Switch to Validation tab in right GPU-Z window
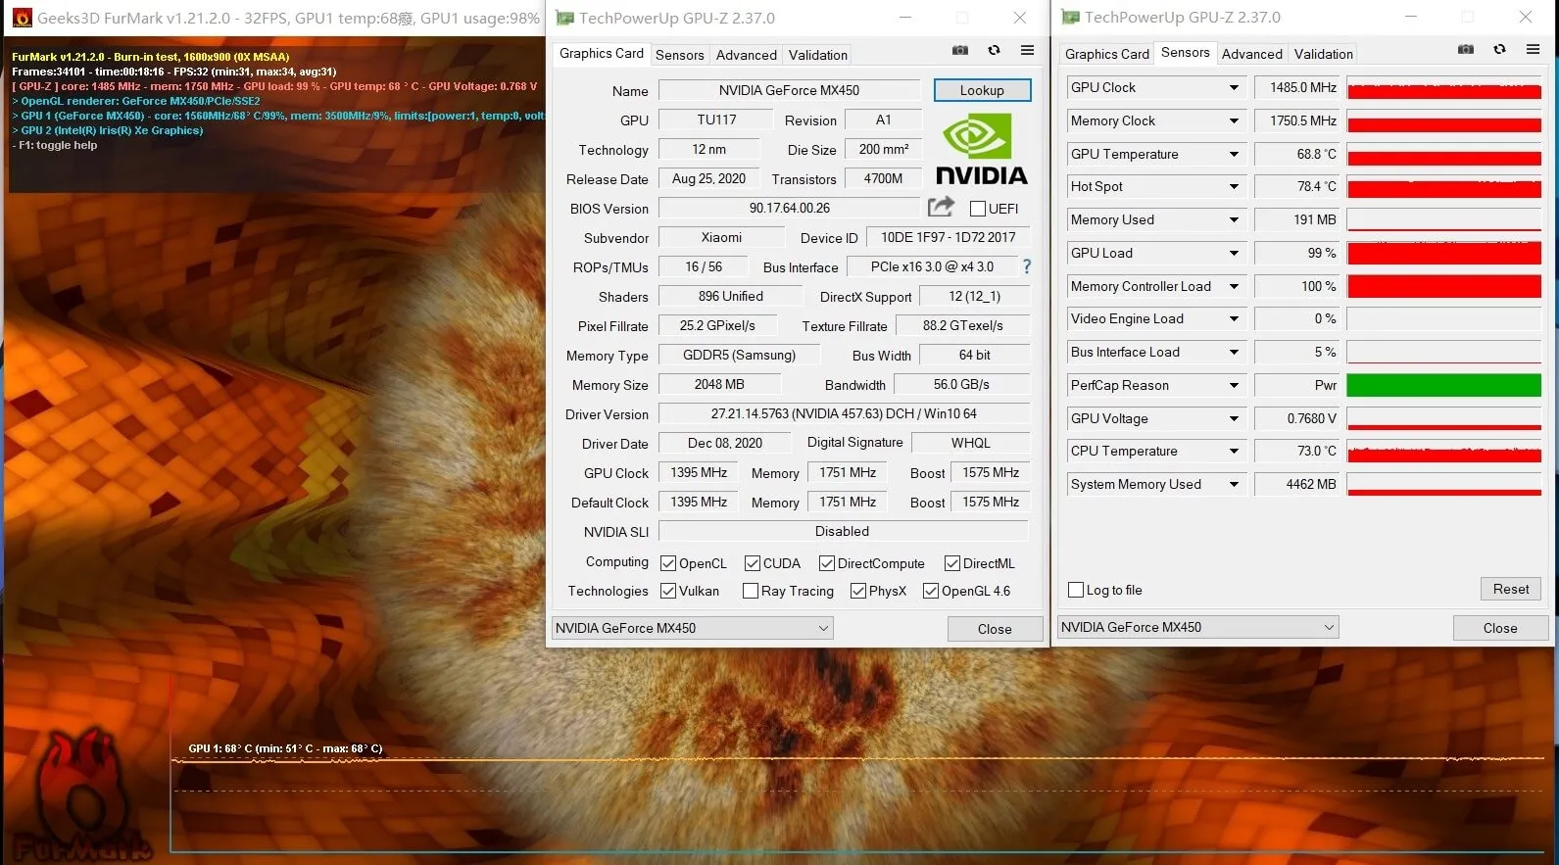 [1323, 54]
